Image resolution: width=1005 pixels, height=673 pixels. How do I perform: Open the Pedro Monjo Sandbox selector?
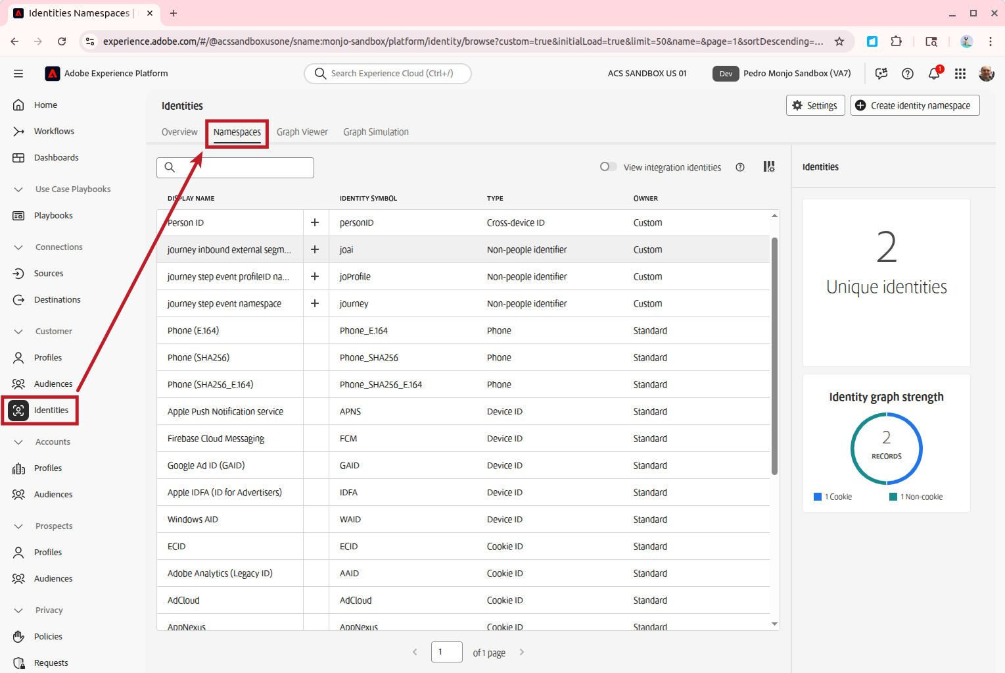[782, 74]
